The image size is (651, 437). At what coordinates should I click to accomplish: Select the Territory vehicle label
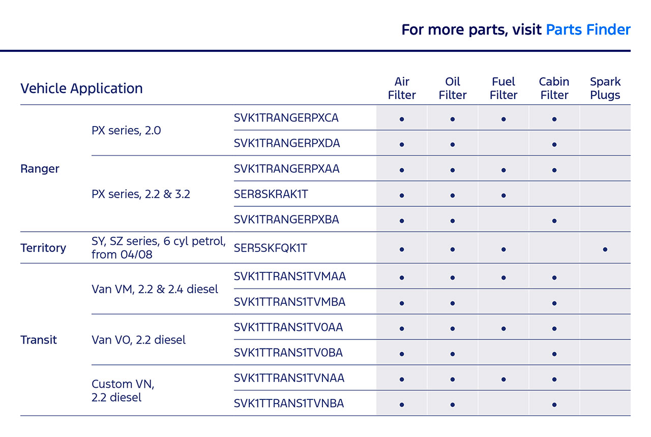[43, 248]
